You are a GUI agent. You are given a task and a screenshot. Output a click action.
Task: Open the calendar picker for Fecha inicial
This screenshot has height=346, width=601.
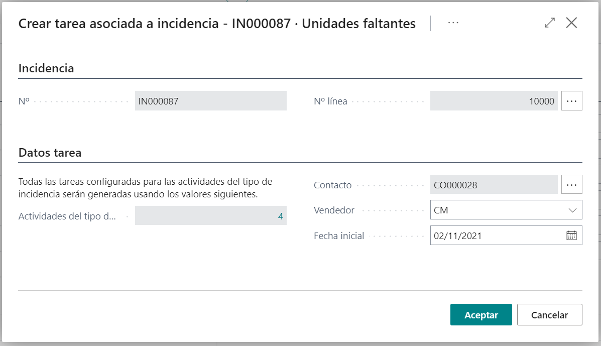click(x=571, y=236)
